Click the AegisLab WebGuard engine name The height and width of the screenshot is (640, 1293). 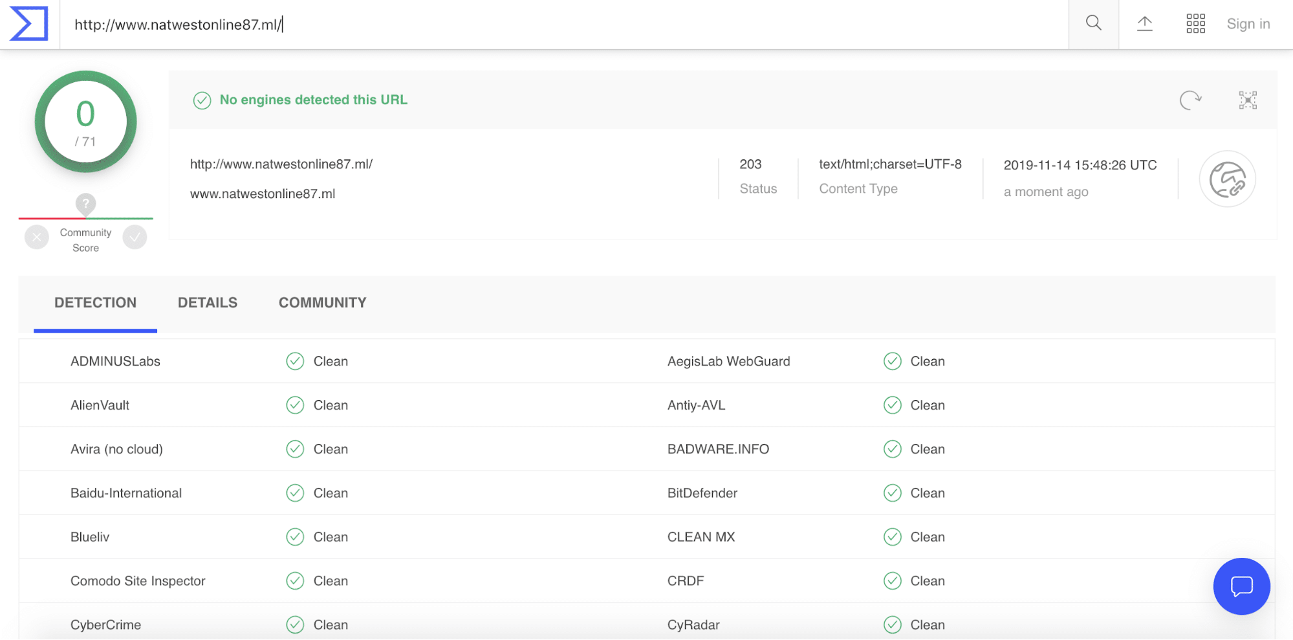[x=728, y=362]
